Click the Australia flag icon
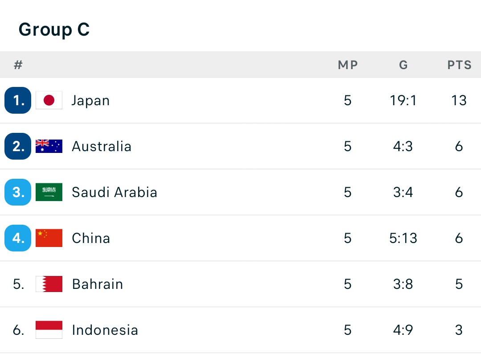481x358 pixels. 49,146
